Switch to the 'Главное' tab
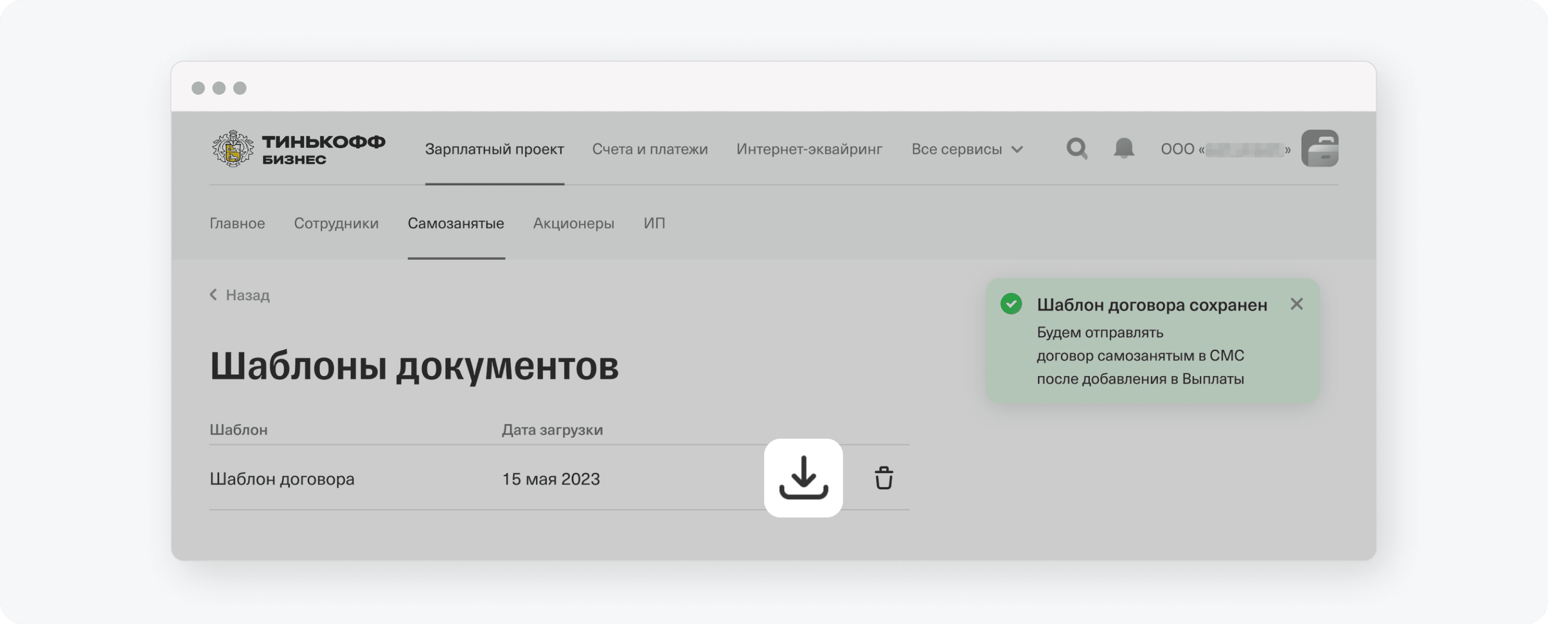1548x624 pixels. (237, 223)
